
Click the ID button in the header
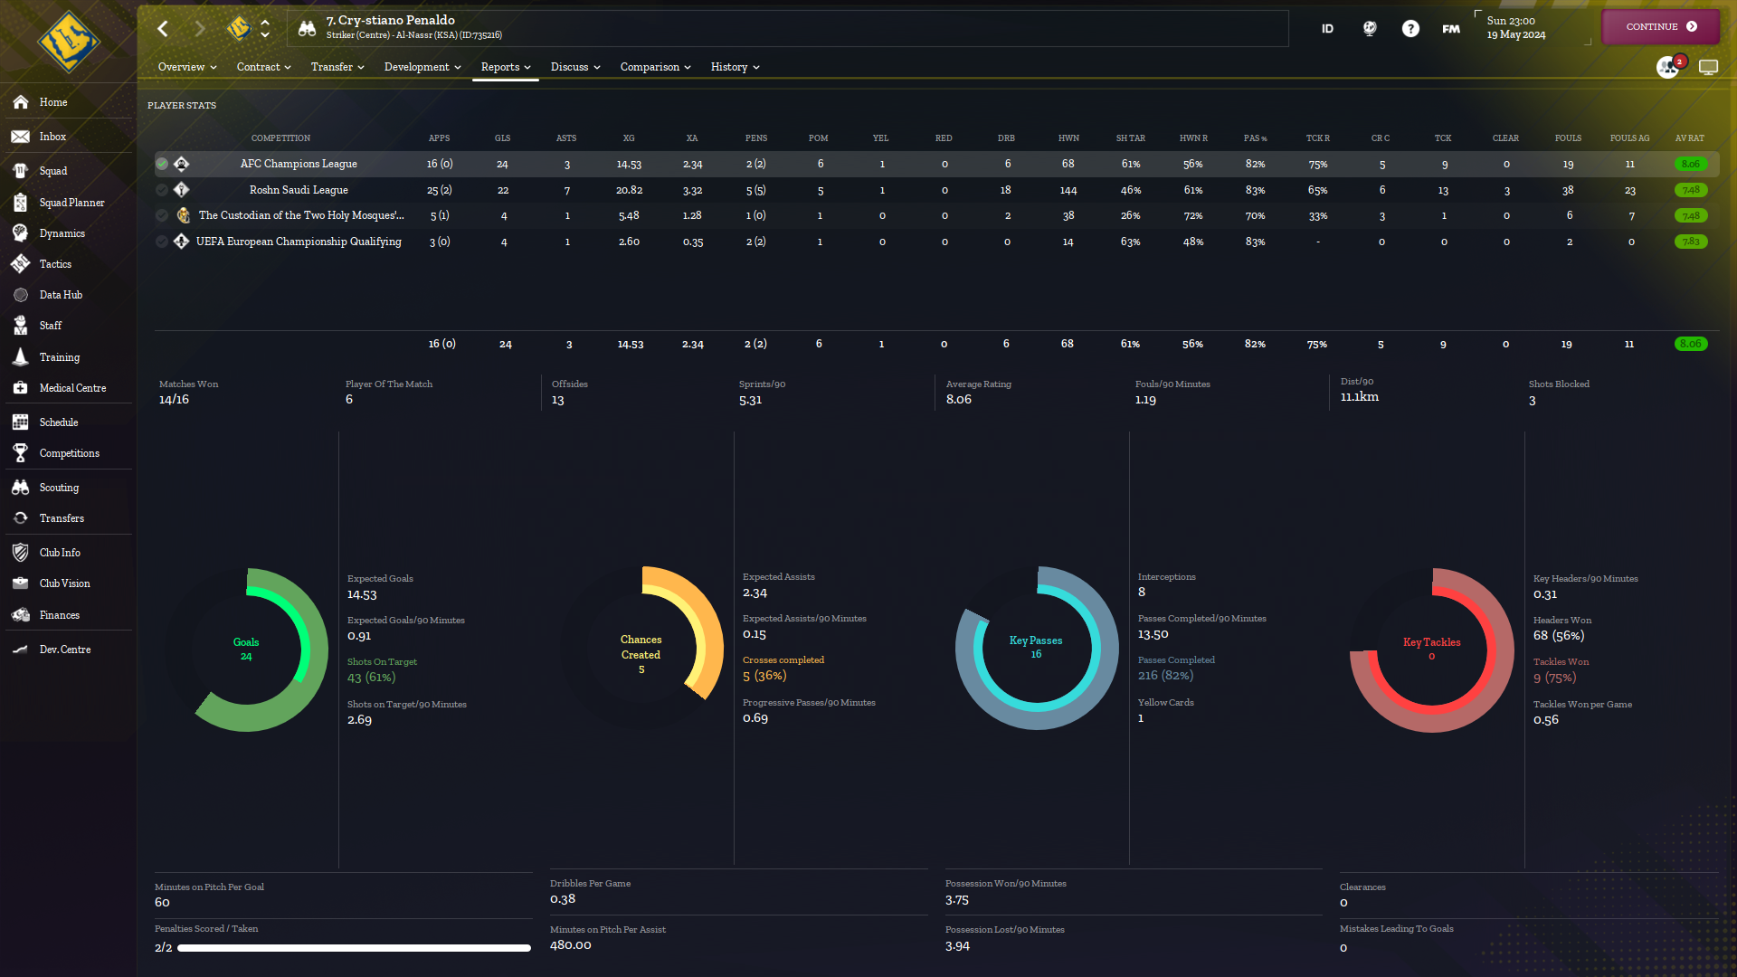[x=1327, y=29]
